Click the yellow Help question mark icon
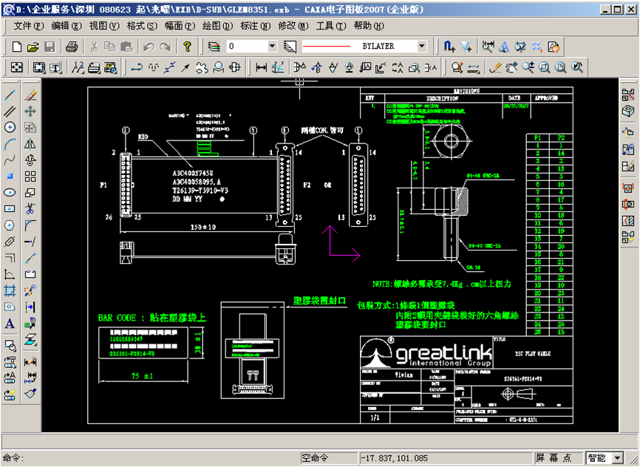 coord(187,47)
